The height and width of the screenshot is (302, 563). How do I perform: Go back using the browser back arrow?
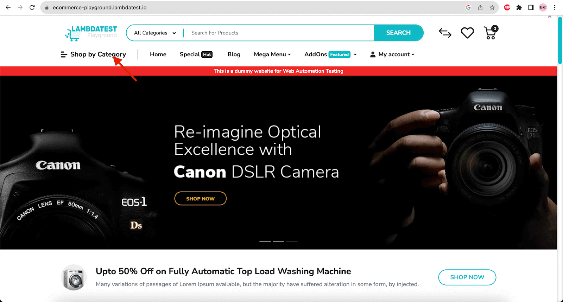coord(8,7)
